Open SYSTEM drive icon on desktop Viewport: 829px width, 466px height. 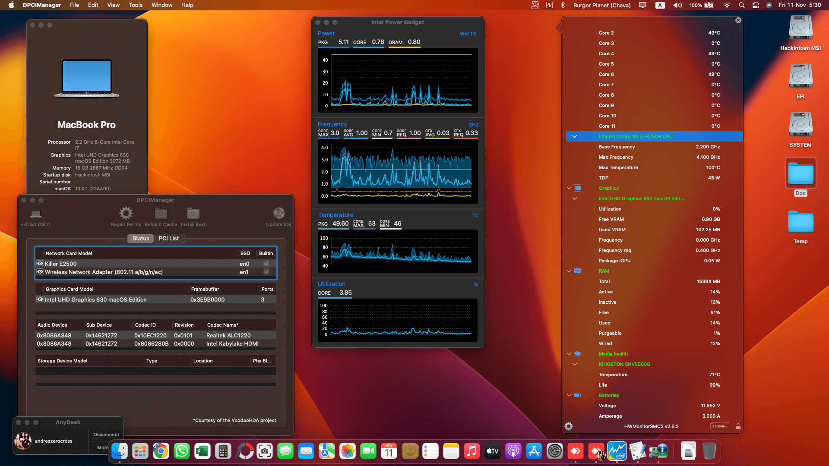(x=801, y=125)
